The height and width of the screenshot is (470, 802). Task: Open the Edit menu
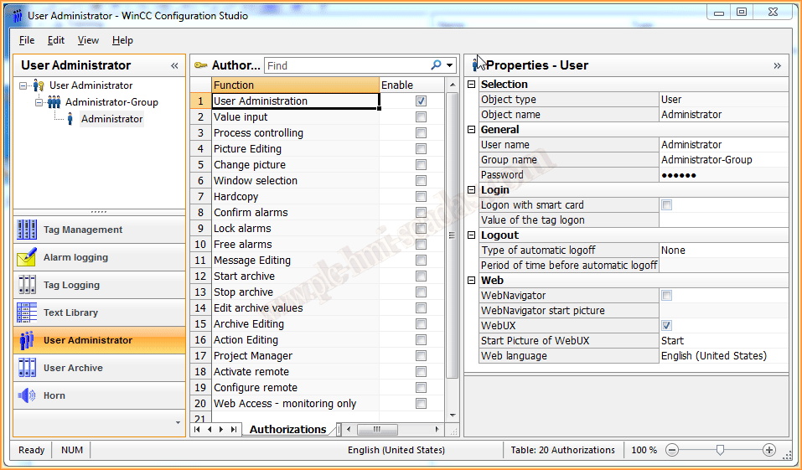56,40
